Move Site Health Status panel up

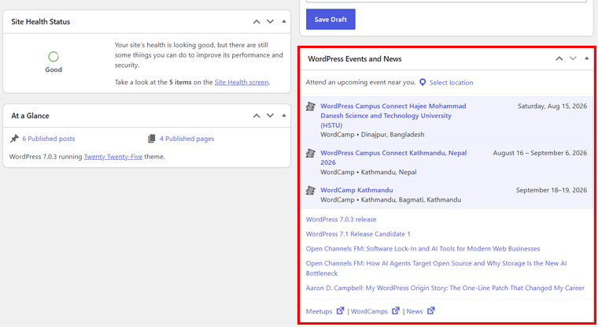point(257,22)
